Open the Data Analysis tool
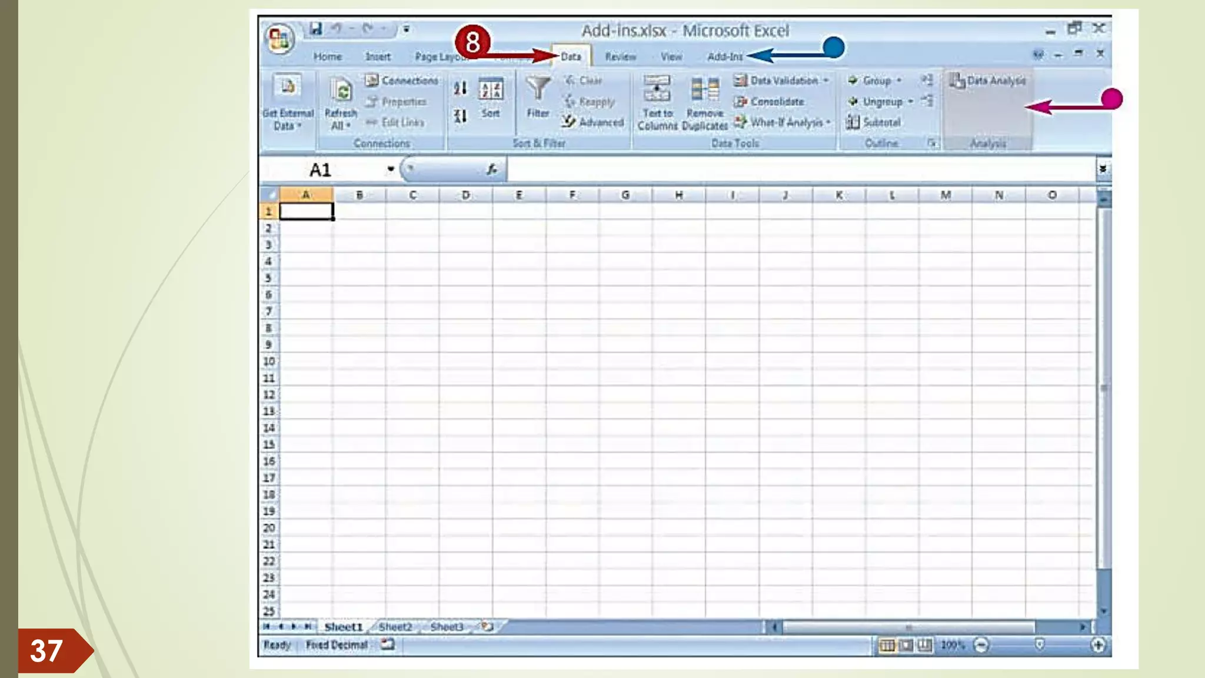This screenshot has height=678, width=1205. [x=988, y=81]
